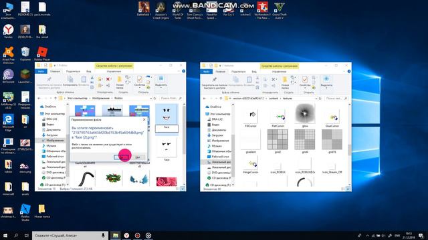428x240 pixels.
Task: Select the Battlefield 1 desktop shortcut
Action: [144, 9]
